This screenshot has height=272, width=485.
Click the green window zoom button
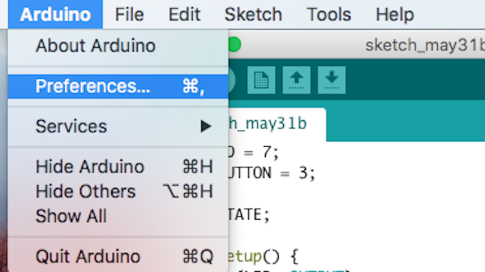pyautogui.click(x=235, y=45)
